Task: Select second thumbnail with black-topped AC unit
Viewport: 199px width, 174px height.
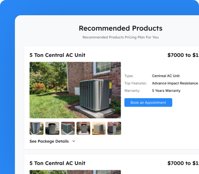Action: [x=52, y=128]
